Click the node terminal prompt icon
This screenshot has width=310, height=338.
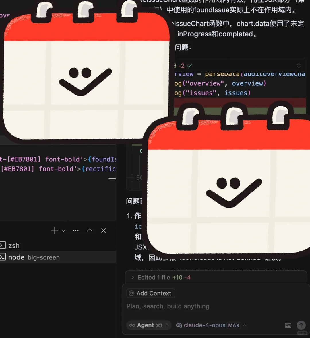[3, 257]
